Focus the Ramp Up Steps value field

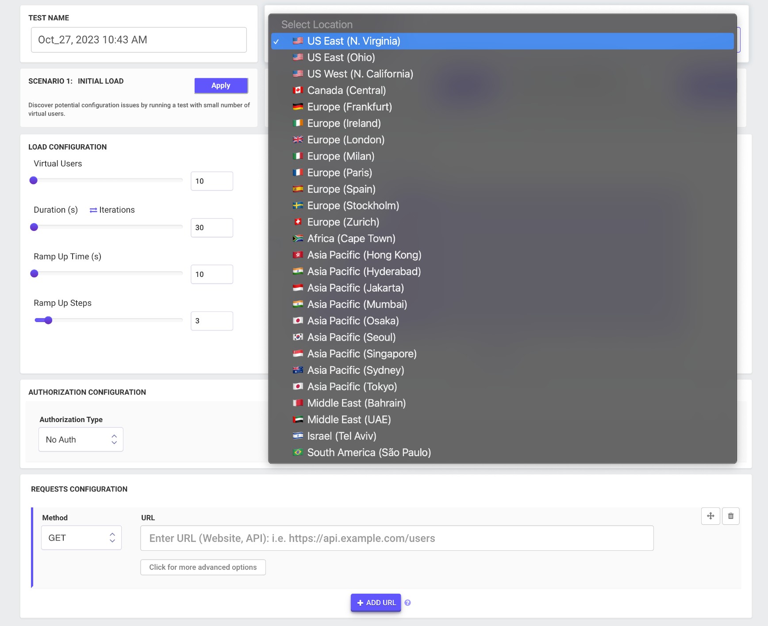tap(212, 321)
